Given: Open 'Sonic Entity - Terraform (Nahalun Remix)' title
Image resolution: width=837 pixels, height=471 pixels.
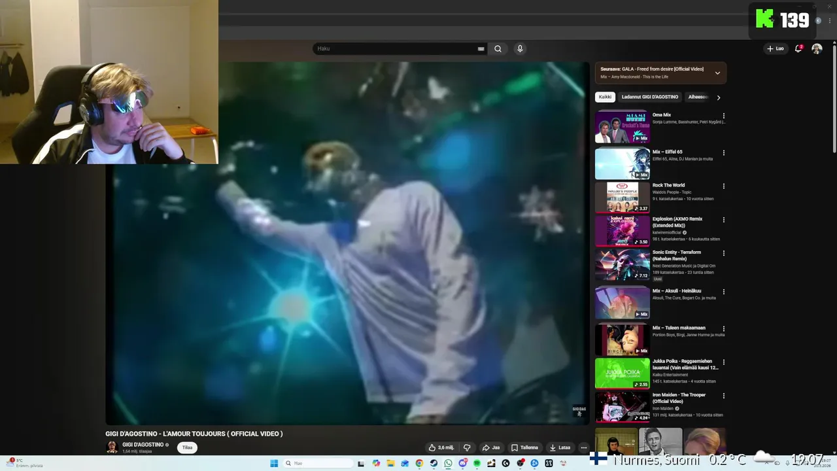Looking at the screenshot, I should click(x=677, y=255).
